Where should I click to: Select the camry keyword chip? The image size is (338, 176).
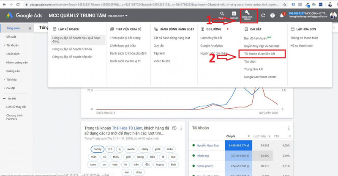coord(98,148)
